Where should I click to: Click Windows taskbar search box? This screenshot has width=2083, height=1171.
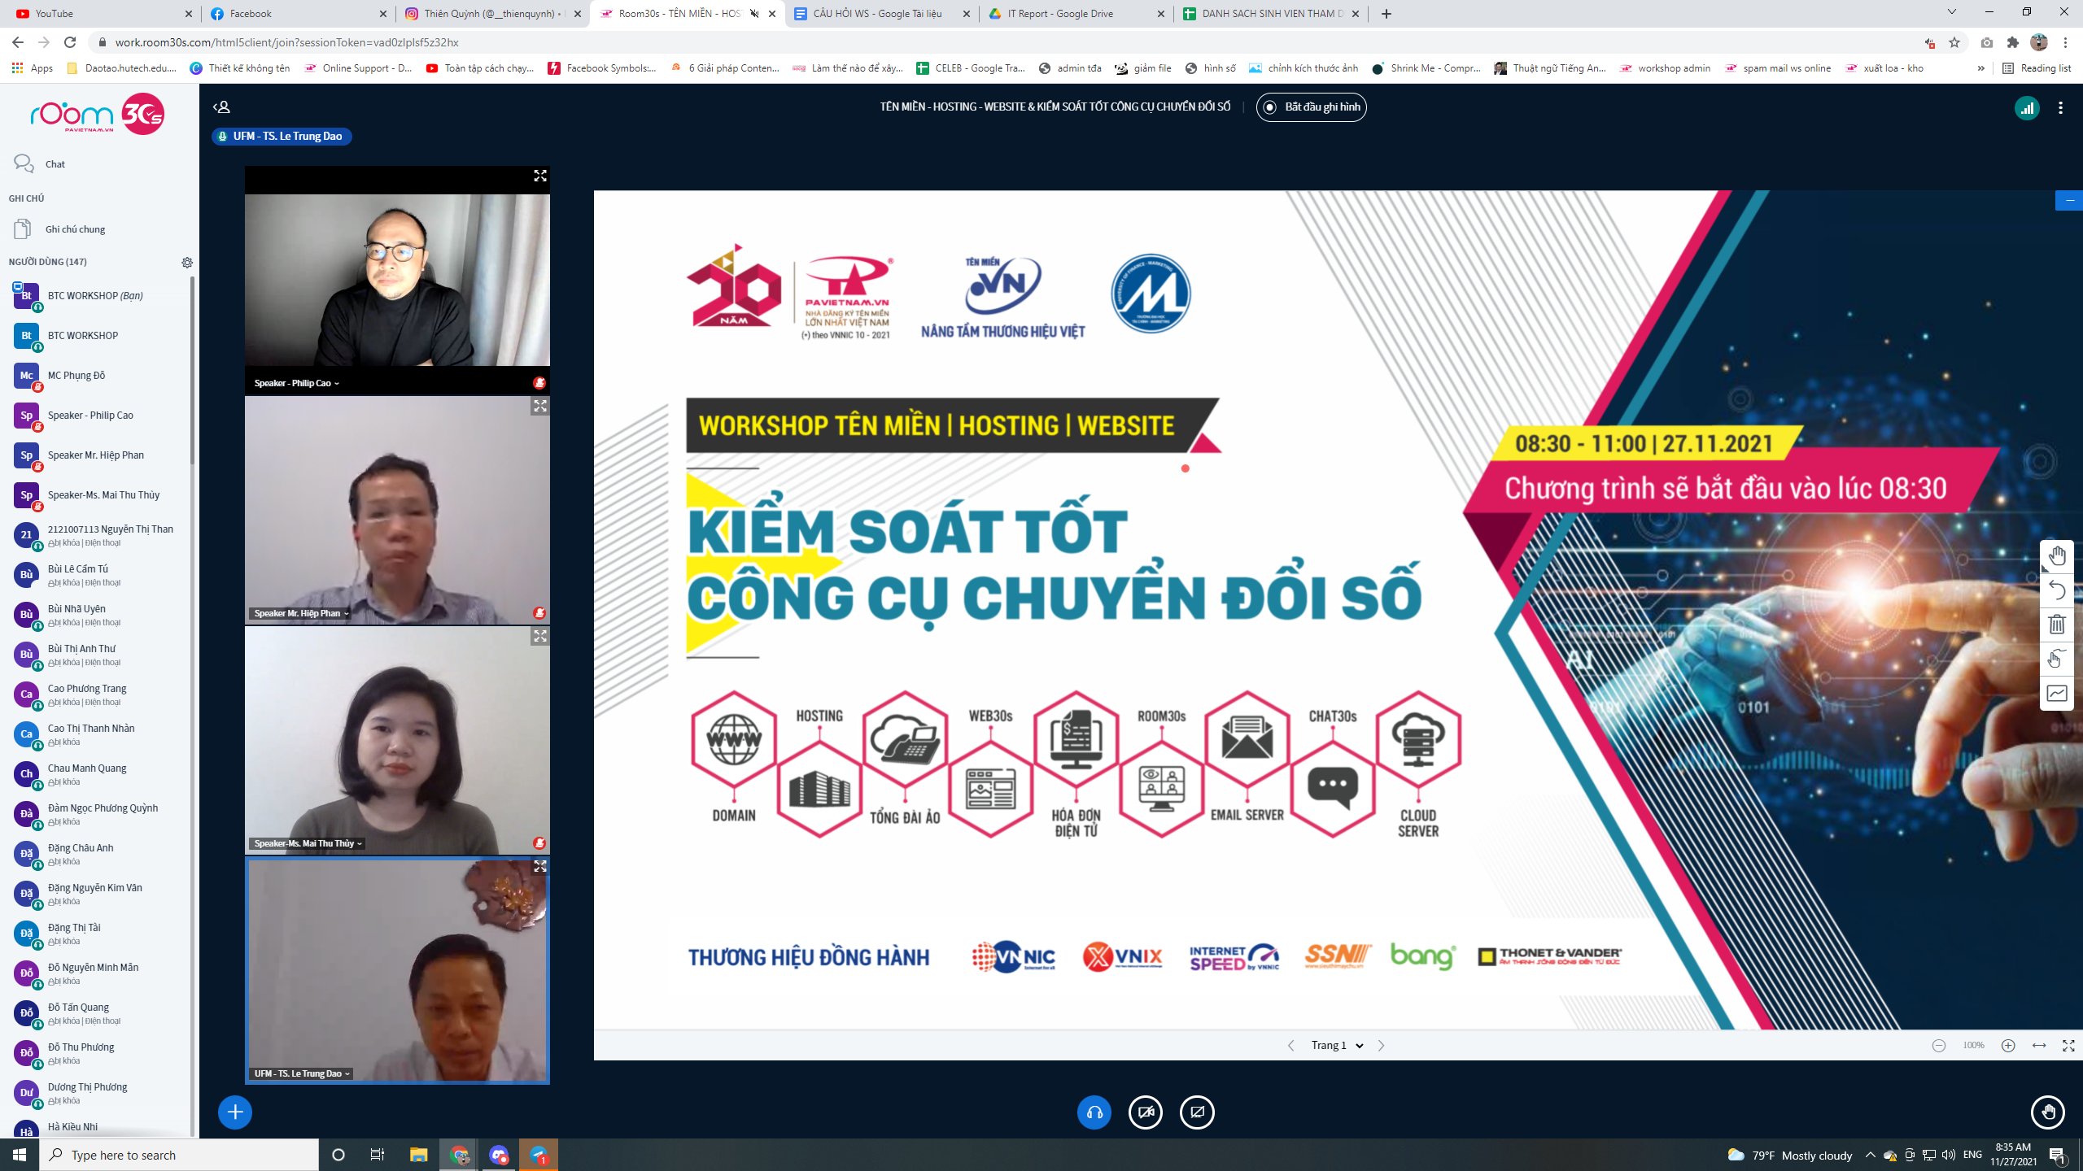point(179,1155)
